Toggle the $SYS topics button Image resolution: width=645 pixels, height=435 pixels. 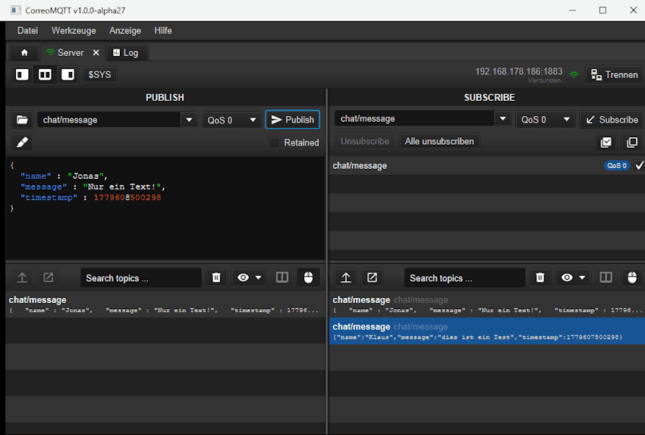pyautogui.click(x=99, y=75)
